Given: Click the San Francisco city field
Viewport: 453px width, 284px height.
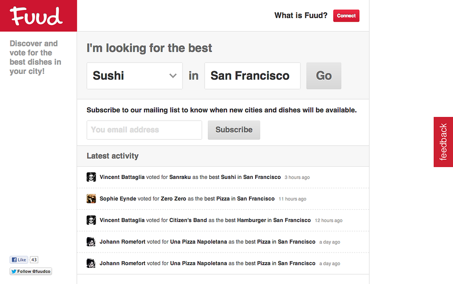Looking at the screenshot, I should coord(252,76).
